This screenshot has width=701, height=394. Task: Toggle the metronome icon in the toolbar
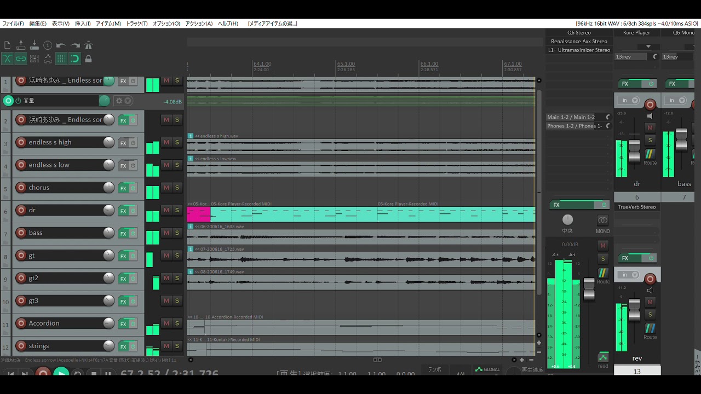point(88,45)
